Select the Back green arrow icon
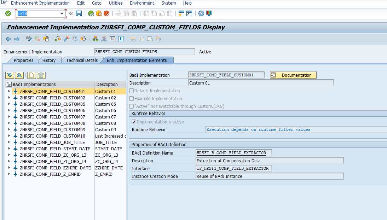 pyautogui.click(x=91, y=13)
